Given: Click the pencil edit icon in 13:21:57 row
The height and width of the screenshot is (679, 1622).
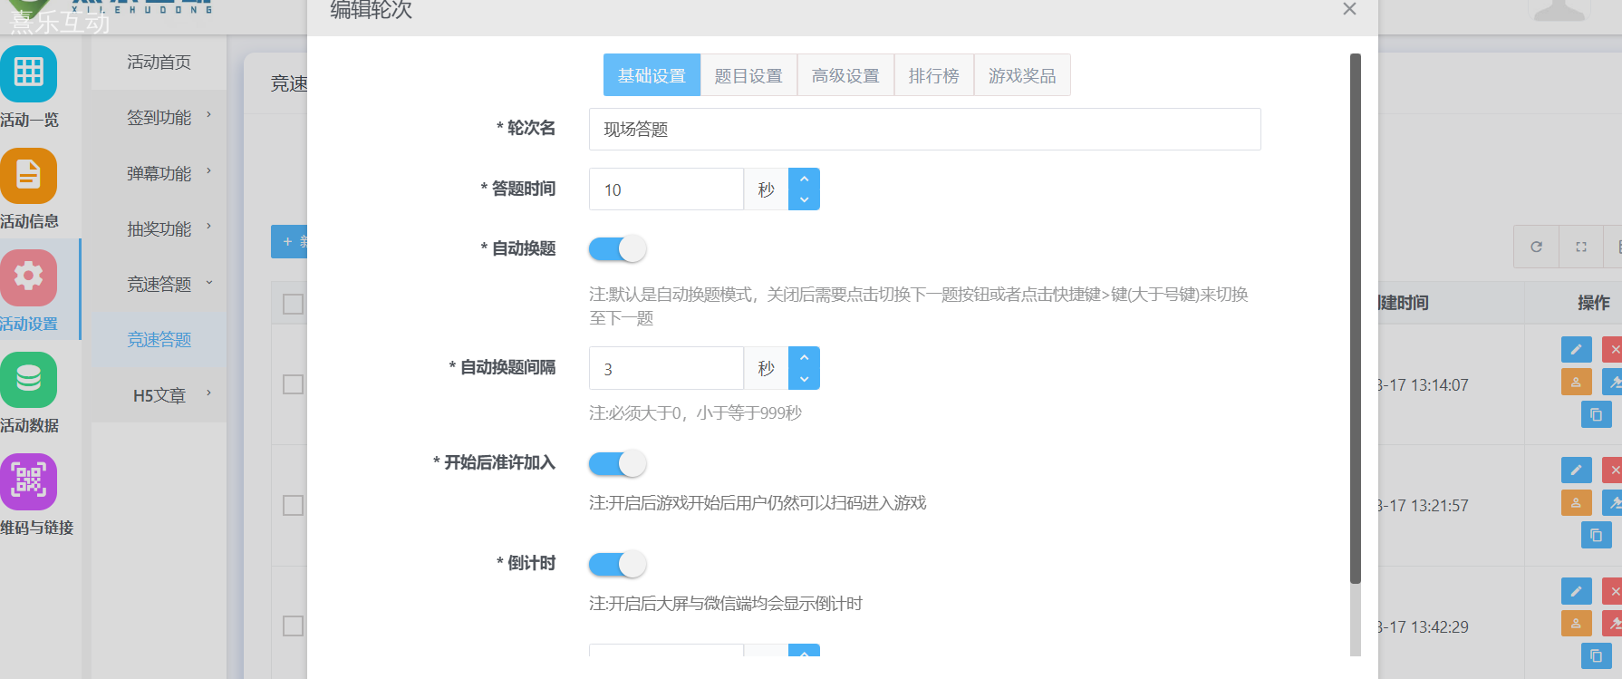Looking at the screenshot, I should (x=1576, y=470).
